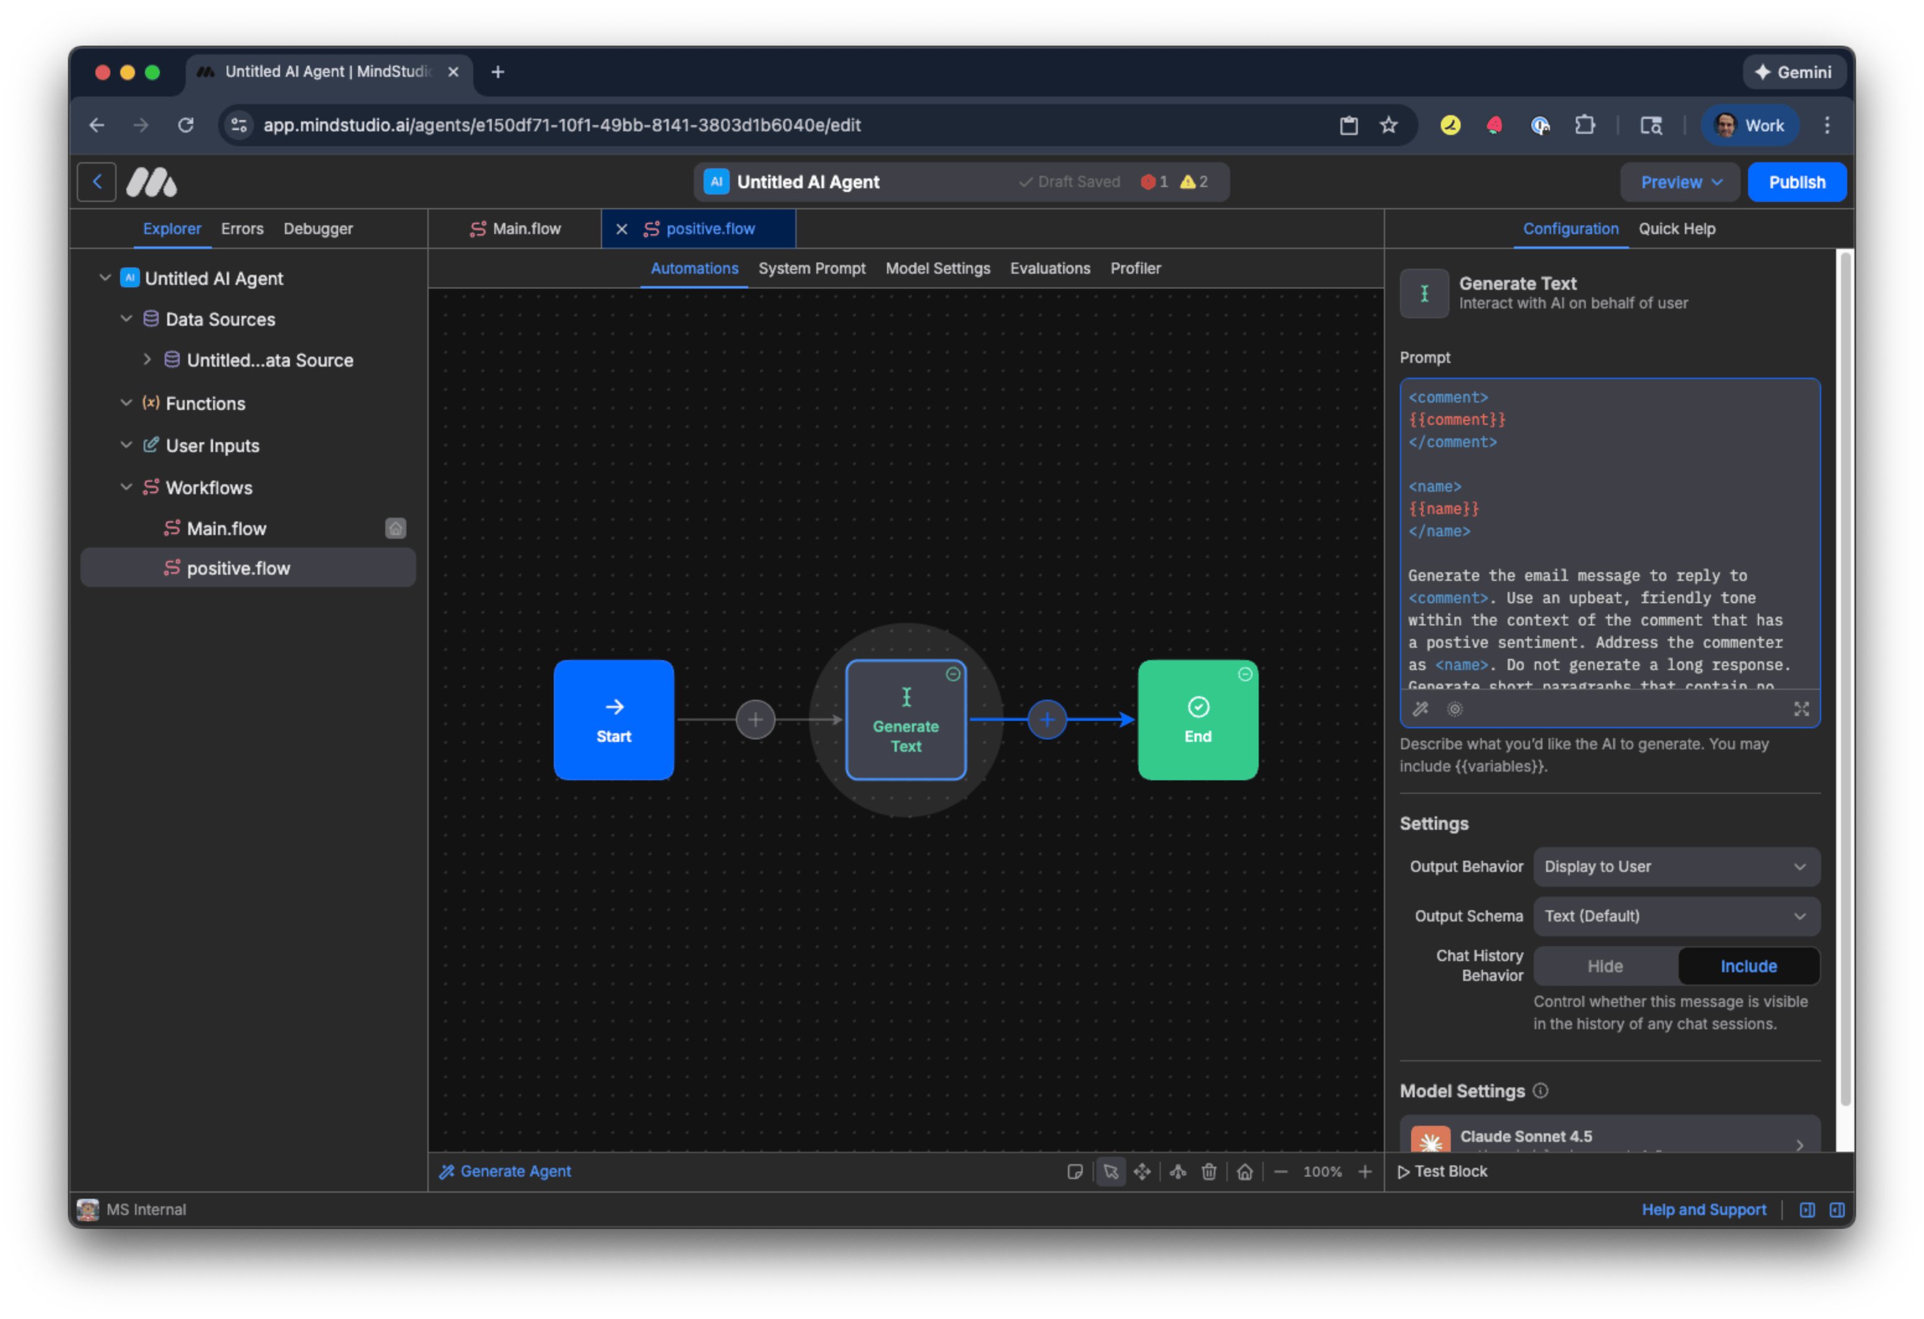1924x1319 pixels.
Task: Switch to the System Prompt tab
Action: tap(811, 268)
